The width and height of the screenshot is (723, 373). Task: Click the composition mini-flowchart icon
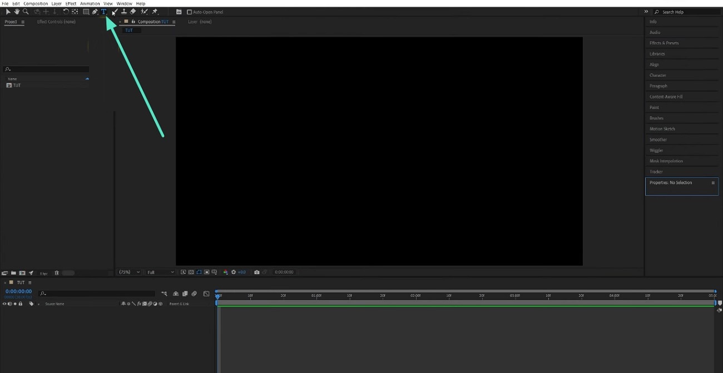[165, 294]
